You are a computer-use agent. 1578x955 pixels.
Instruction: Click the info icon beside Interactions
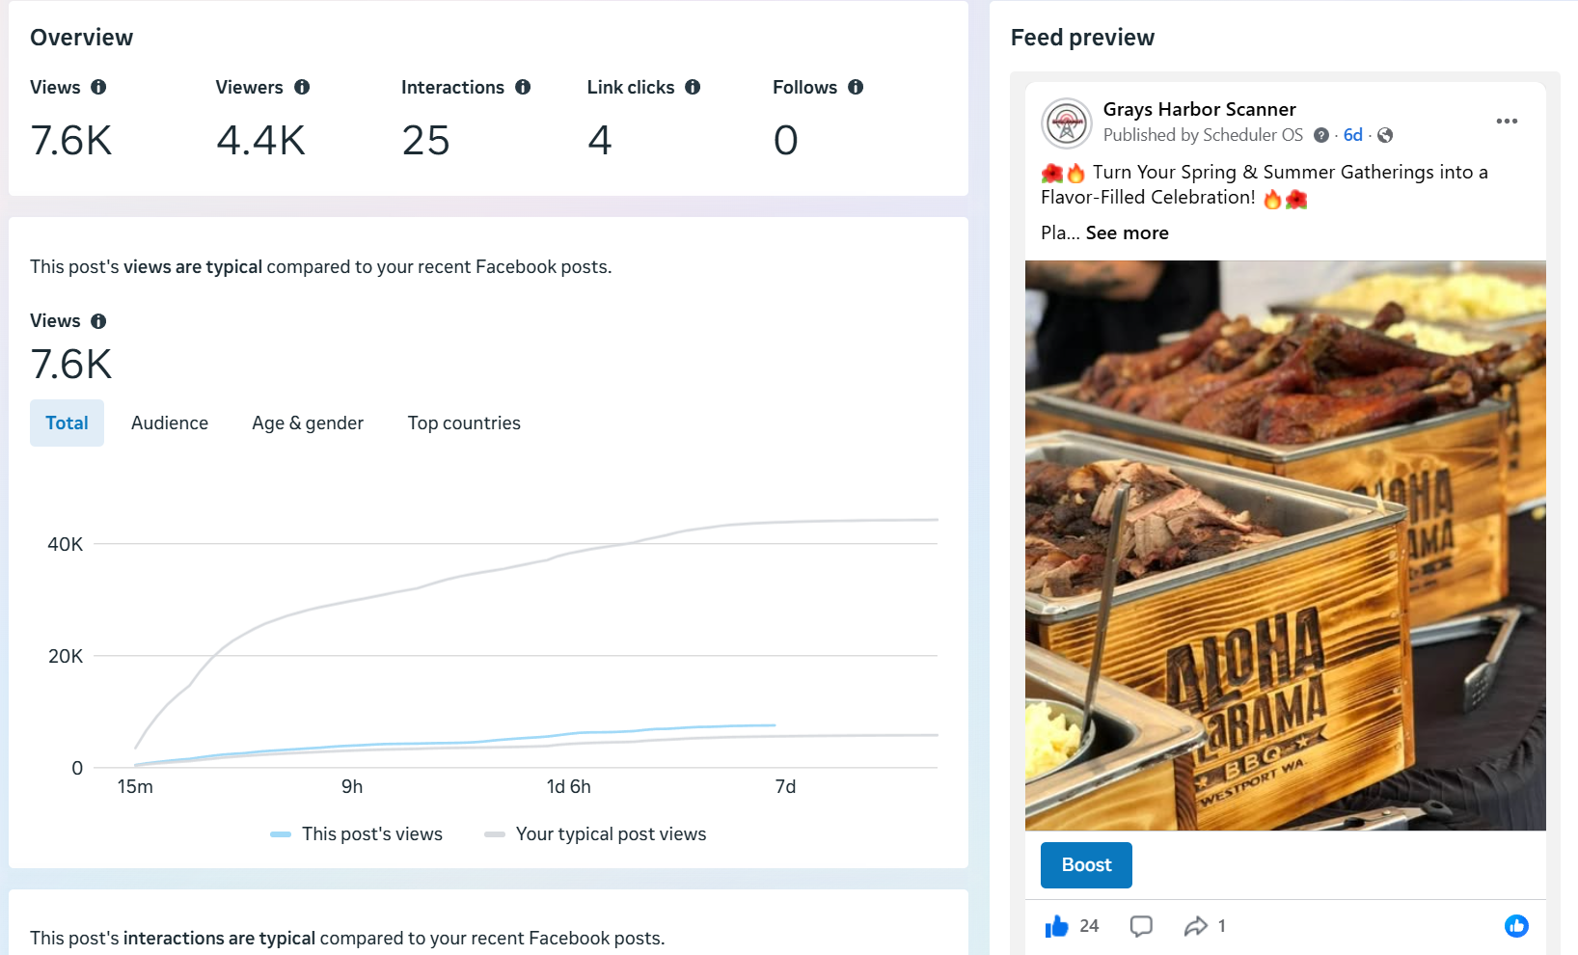point(523,87)
